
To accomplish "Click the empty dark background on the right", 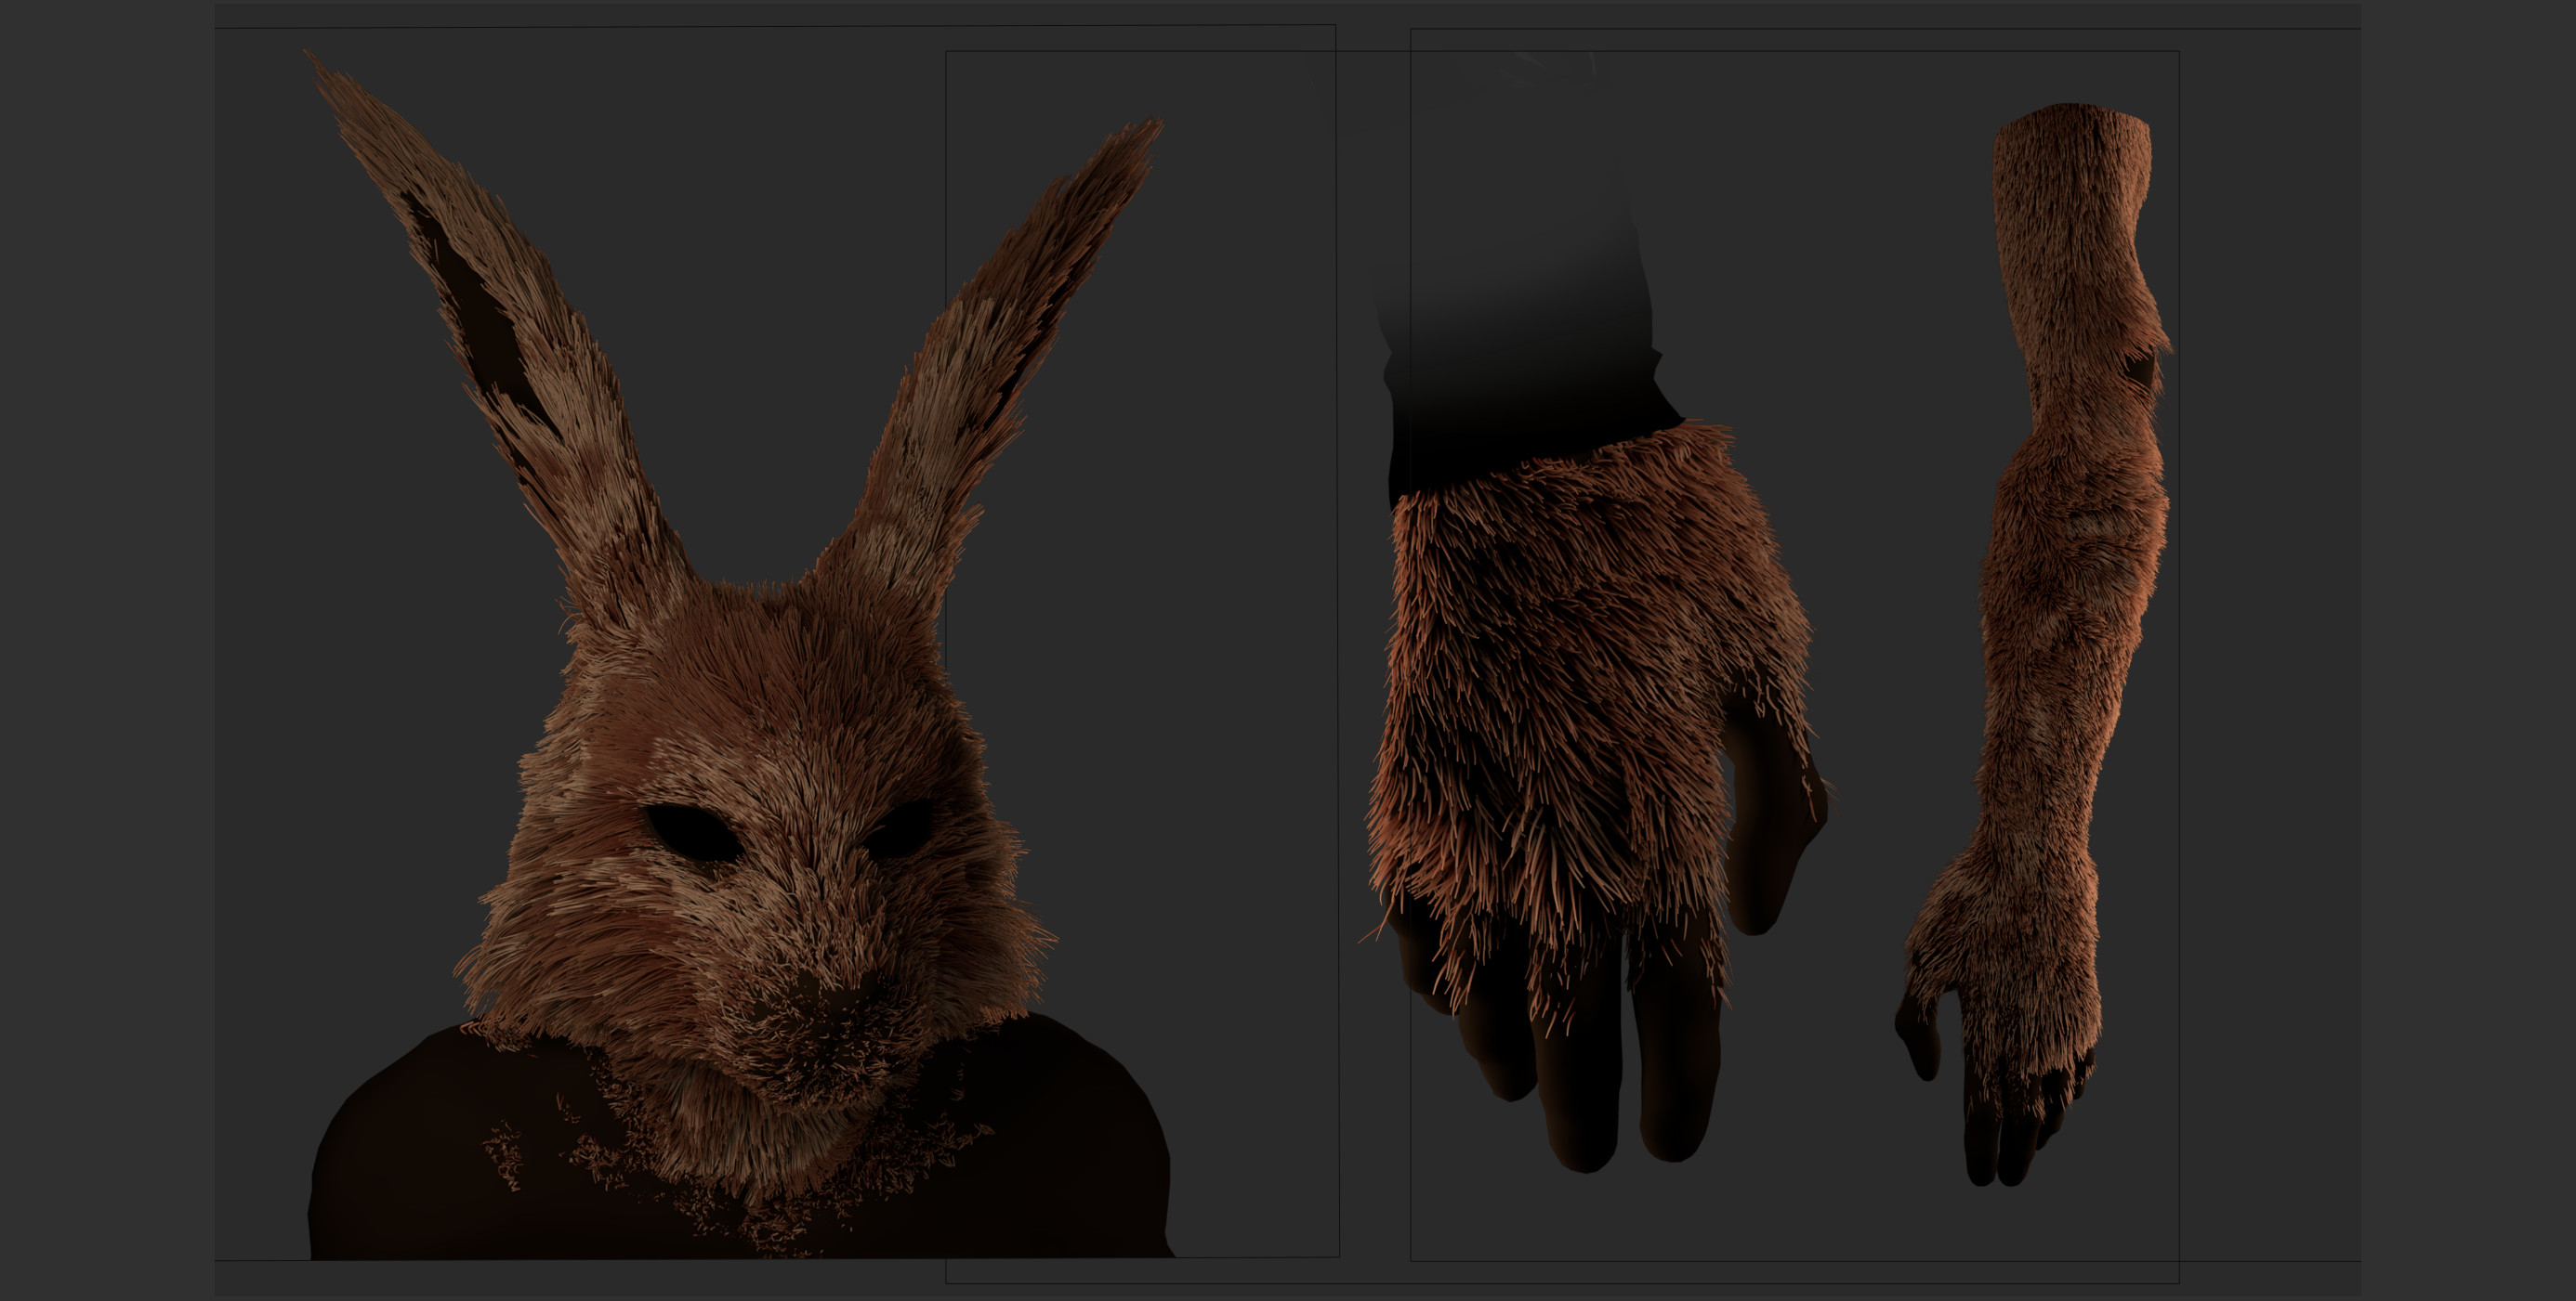I will [x=2470, y=649].
